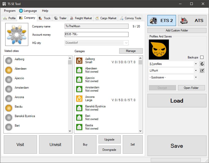
Task: Click the skull profile avatar picture
Action: coord(159,49)
